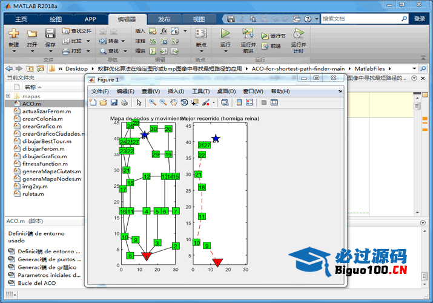This screenshot has height=303, width=433.
Task: Click the Save icon in Figure 1 toolbar
Action: tap(114, 102)
